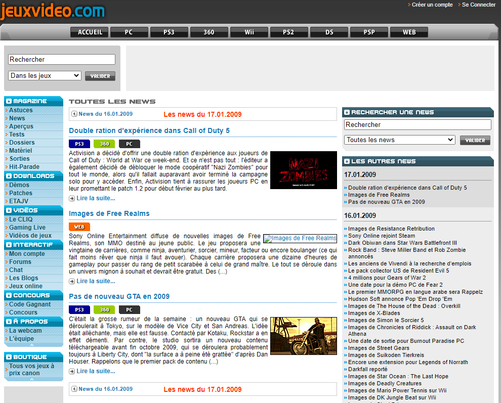Image resolution: width=501 pixels, height=403 pixels.
Task: Click the plus icon on the Interactif sidebar header
Action: pyautogui.click(x=9, y=245)
